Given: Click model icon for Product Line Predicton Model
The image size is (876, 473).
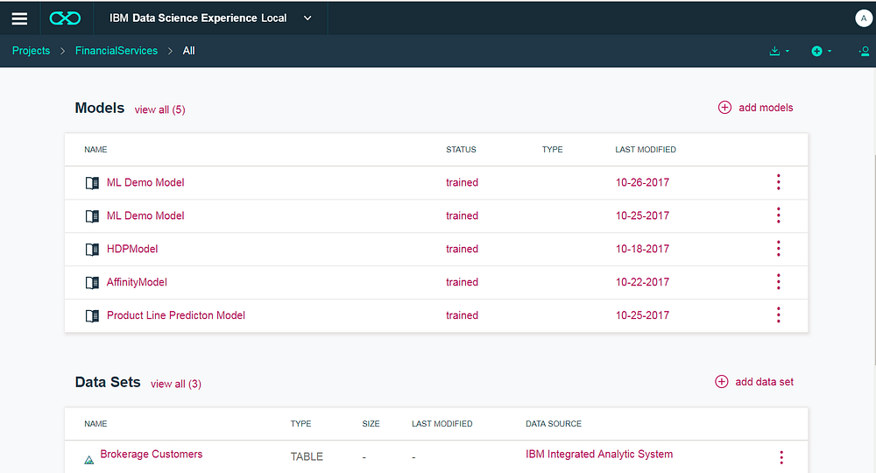Looking at the screenshot, I should point(92,315).
